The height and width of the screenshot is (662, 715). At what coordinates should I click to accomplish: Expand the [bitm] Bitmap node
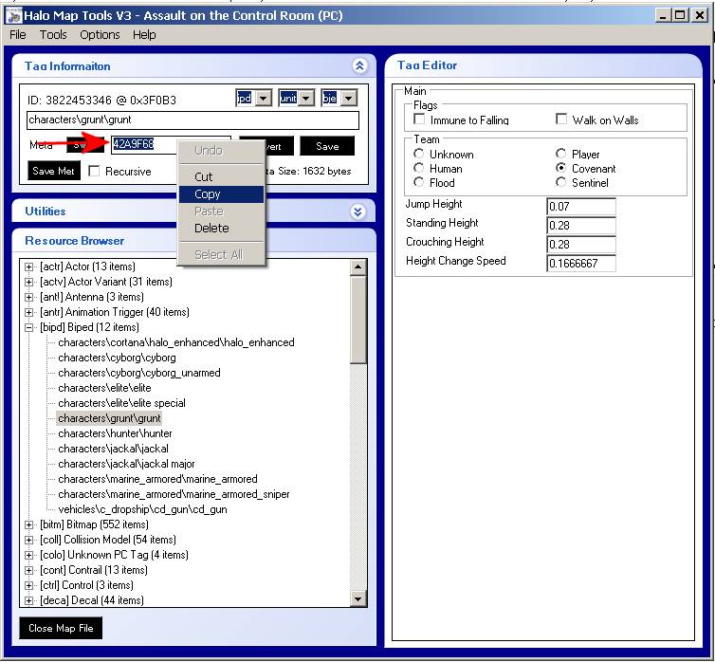[x=28, y=524]
